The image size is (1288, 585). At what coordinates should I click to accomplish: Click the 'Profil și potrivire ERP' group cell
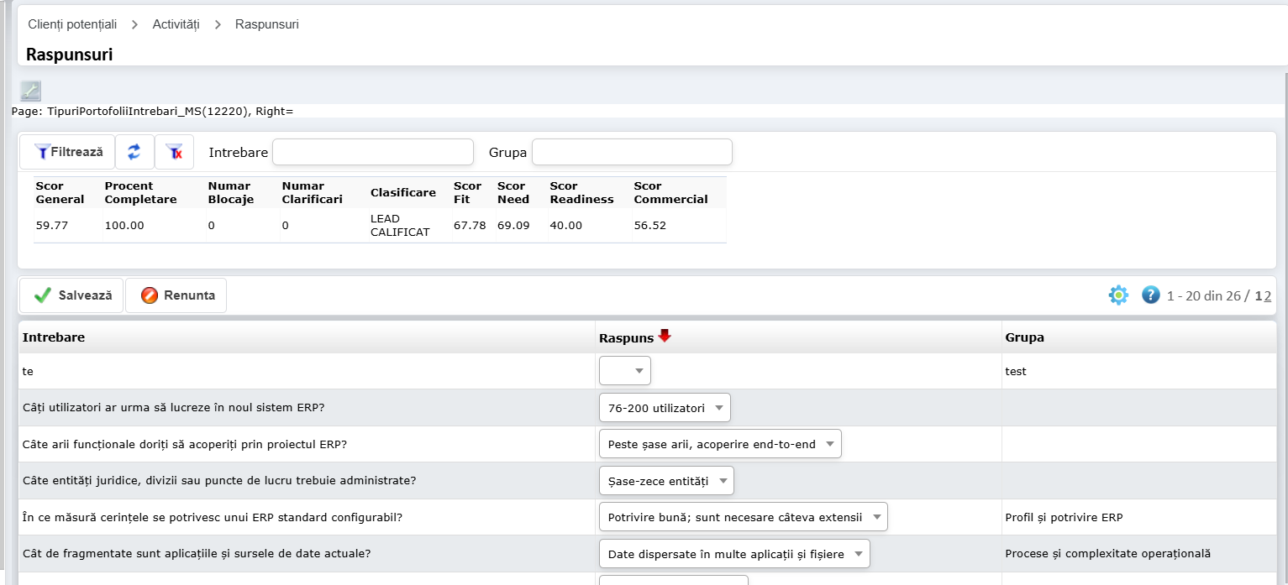click(1064, 517)
